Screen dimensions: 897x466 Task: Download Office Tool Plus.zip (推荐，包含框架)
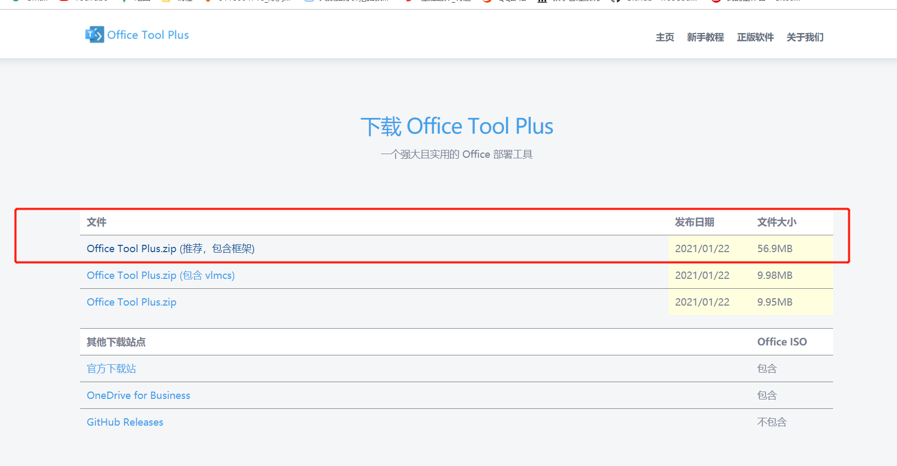click(171, 248)
